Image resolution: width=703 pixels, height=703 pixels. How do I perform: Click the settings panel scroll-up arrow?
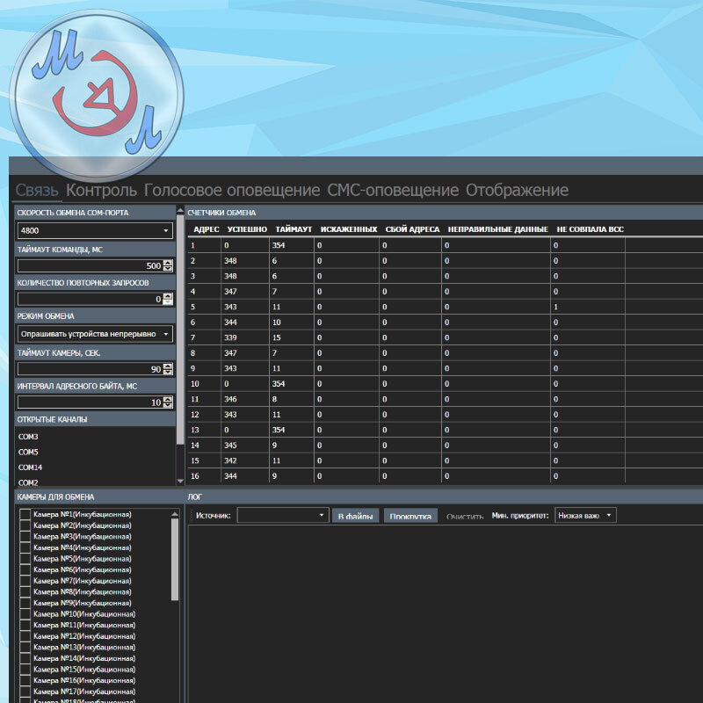[x=180, y=210]
